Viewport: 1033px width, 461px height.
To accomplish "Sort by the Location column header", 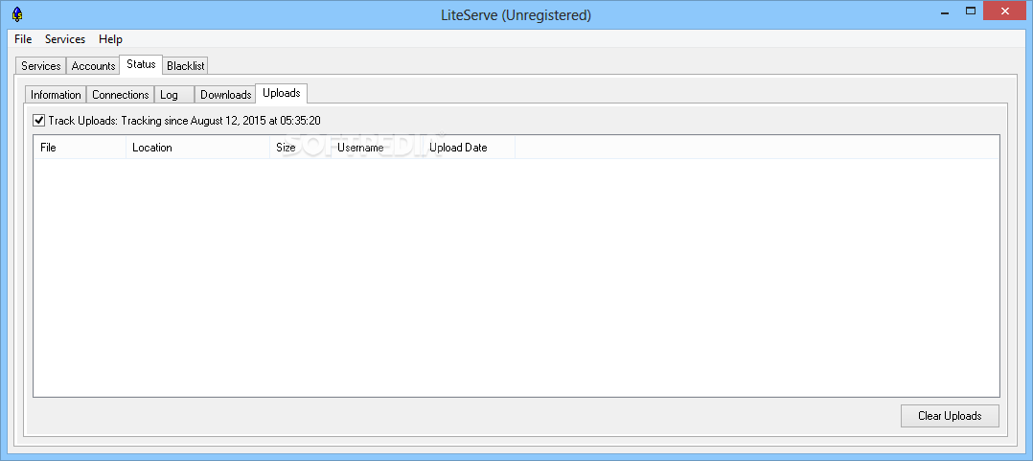I will [x=197, y=148].
